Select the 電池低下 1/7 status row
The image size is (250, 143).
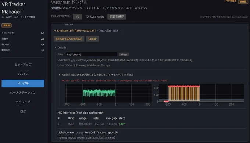click(23, 50)
